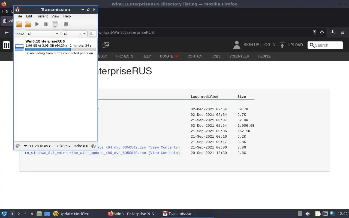
Task: Open the Update Notifier taskbar entry
Action: pos(71,214)
